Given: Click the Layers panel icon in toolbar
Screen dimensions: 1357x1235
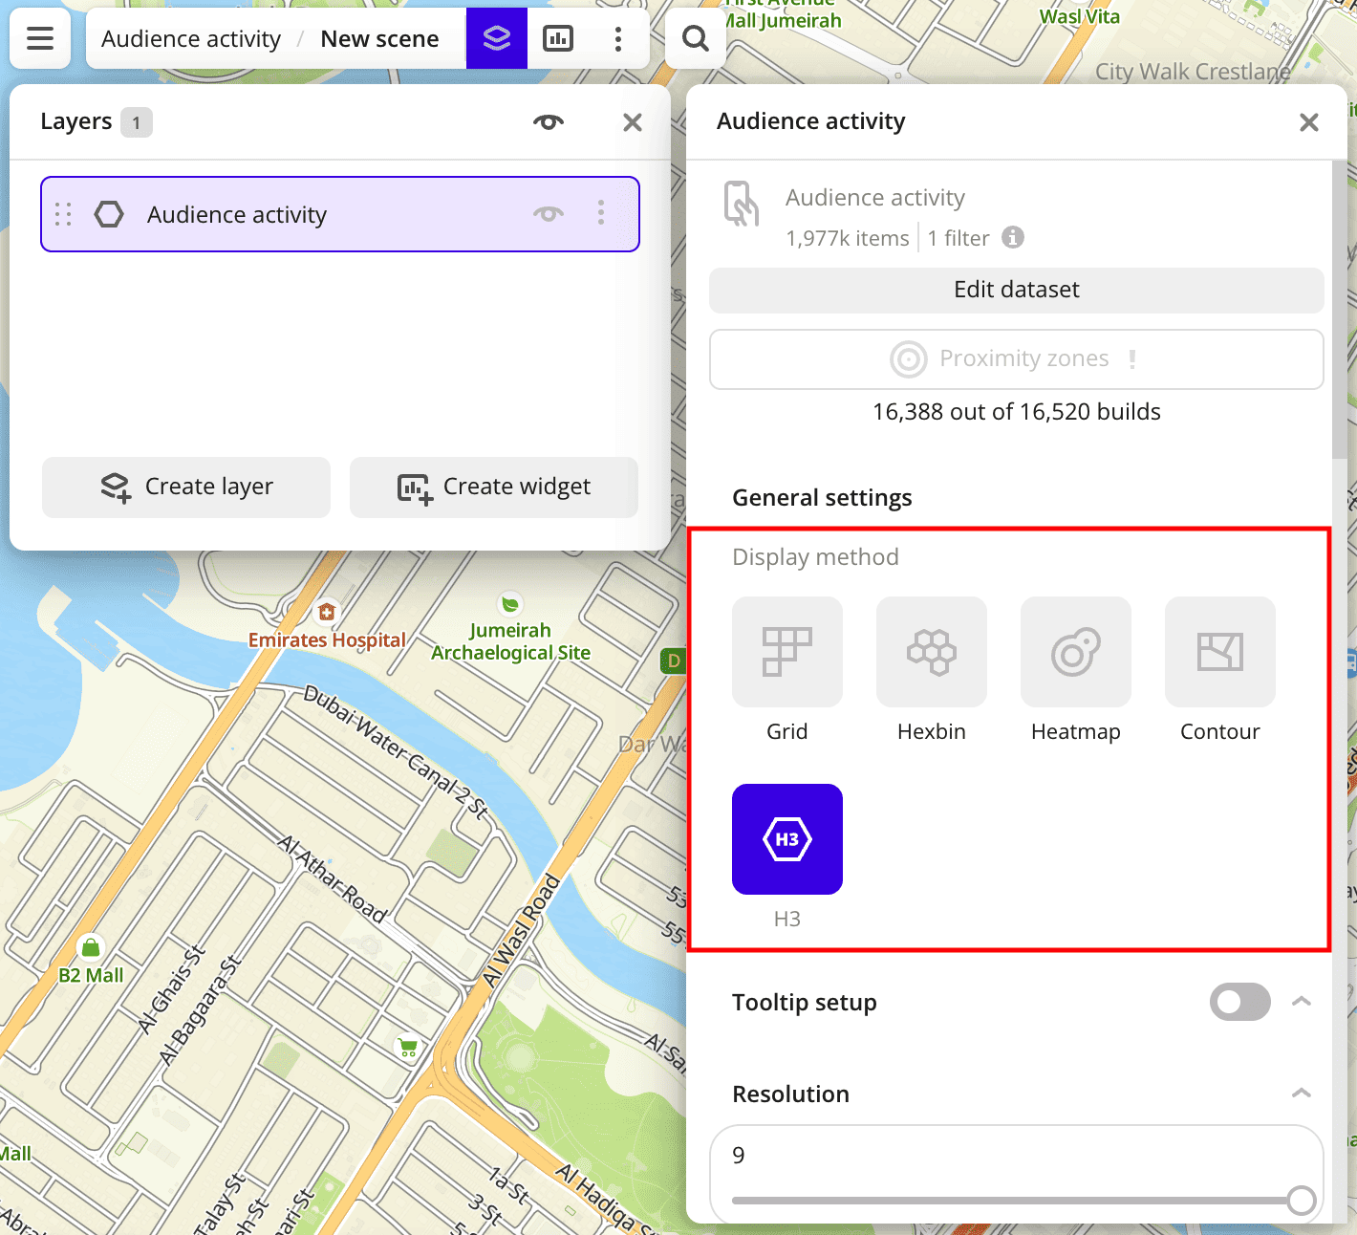Looking at the screenshot, I should pos(496,38).
